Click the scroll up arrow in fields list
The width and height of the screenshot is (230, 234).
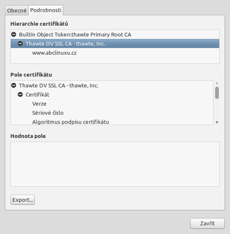coord(217,83)
